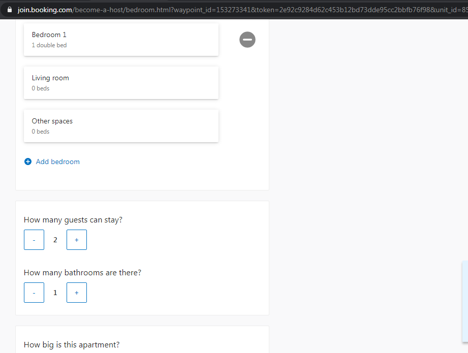The width and height of the screenshot is (468, 353).
Task: Click the Add bedroom link text
Action: [x=58, y=162]
